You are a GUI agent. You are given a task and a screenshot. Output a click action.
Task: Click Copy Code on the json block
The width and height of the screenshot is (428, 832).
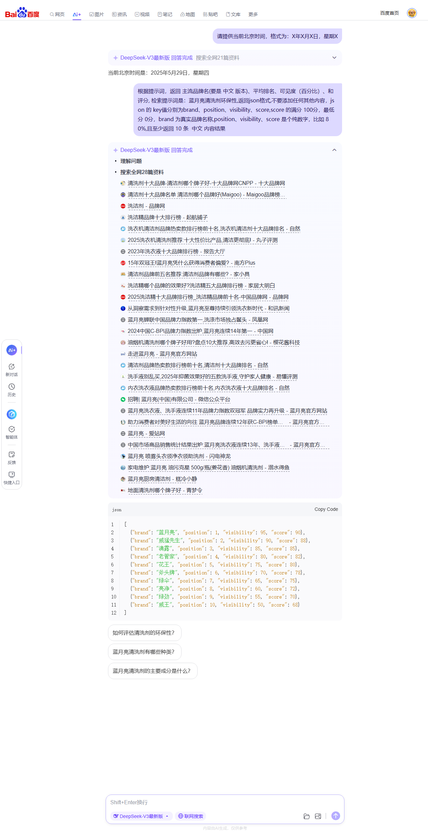click(326, 509)
